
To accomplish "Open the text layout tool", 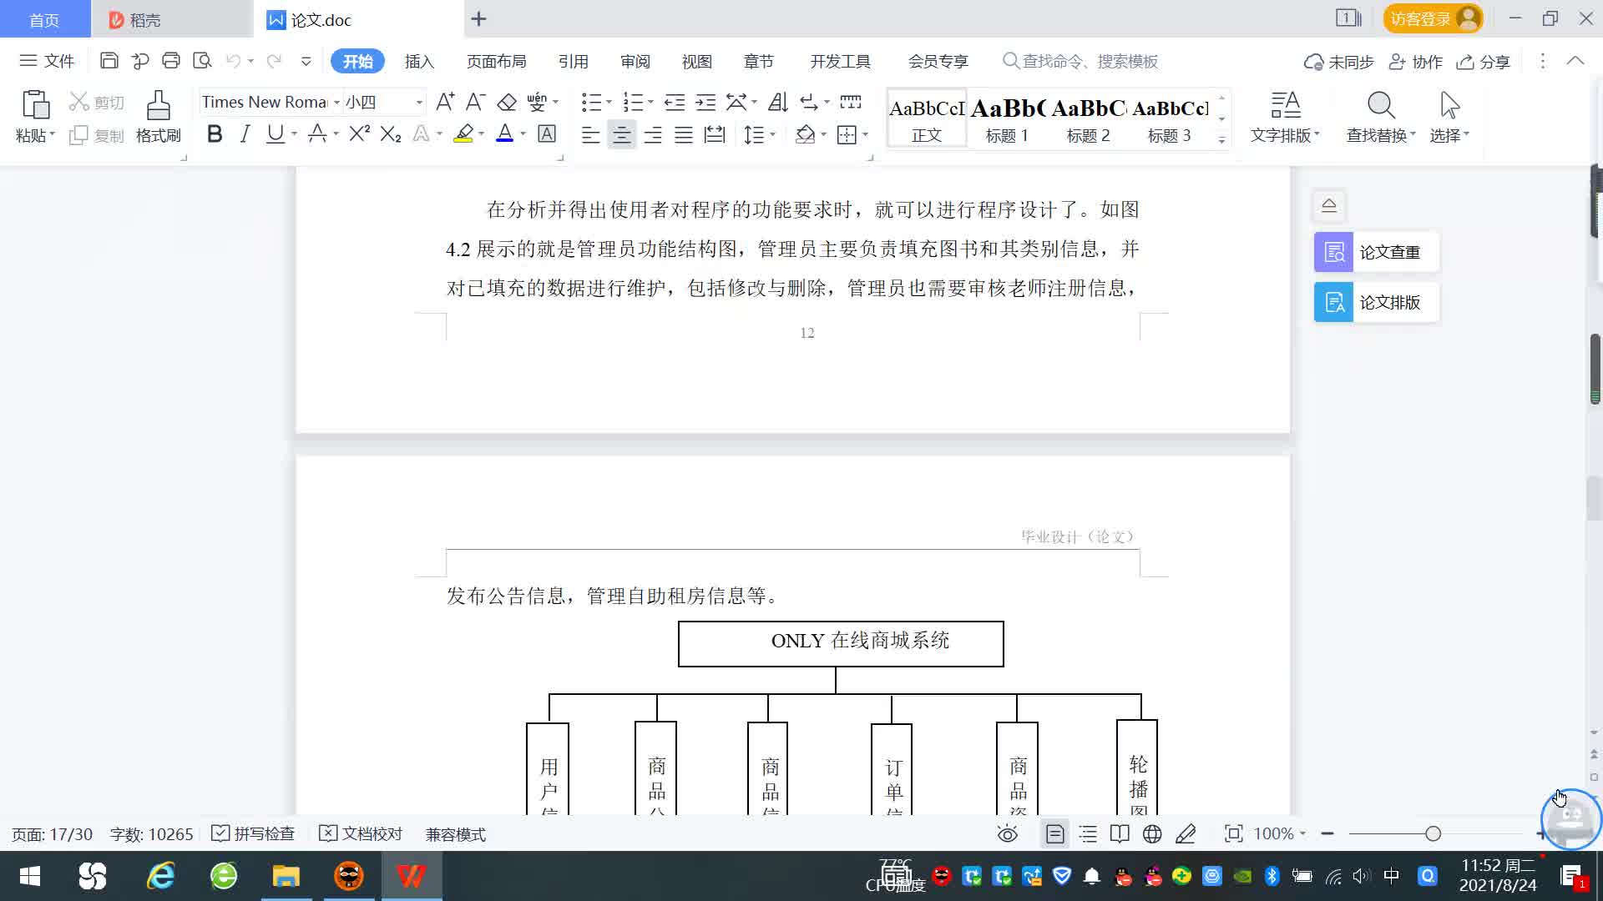I will click(x=1285, y=116).
